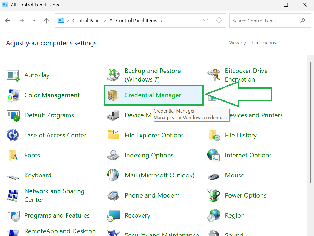
Task: Open Ease of Access Center icon
Action: point(13,135)
